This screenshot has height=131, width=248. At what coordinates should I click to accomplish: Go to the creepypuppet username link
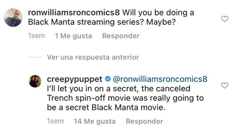tap(74, 79)
